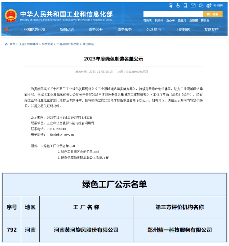
Task: Click the article title 2023年度绿色制造名单公示
Action: pyautogui.click(x=114, y=59)
